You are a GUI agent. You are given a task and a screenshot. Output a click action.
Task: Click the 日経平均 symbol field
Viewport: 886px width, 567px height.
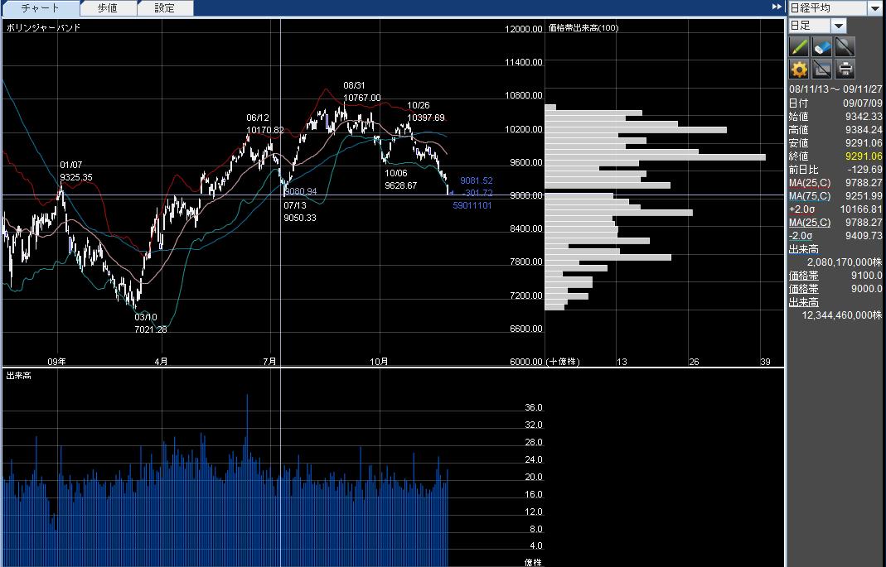tap(828, 8)
